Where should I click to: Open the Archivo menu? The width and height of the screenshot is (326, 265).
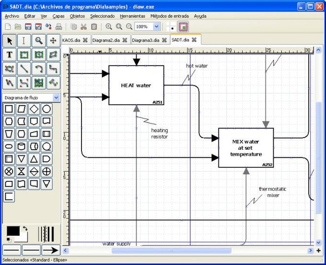(x=12, y=16)
